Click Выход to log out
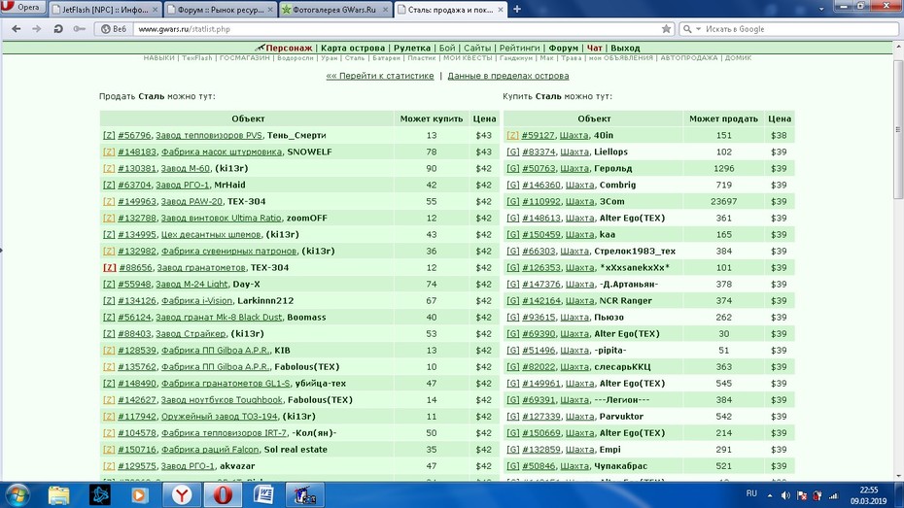The image size is (904, 508). coord(625,48)
